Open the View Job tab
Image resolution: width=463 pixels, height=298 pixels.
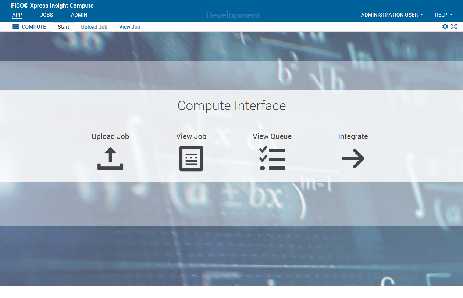(x=129, y=27)
